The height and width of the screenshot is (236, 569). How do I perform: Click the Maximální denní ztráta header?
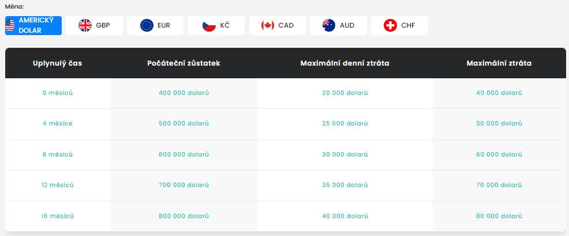pos(345,63)
